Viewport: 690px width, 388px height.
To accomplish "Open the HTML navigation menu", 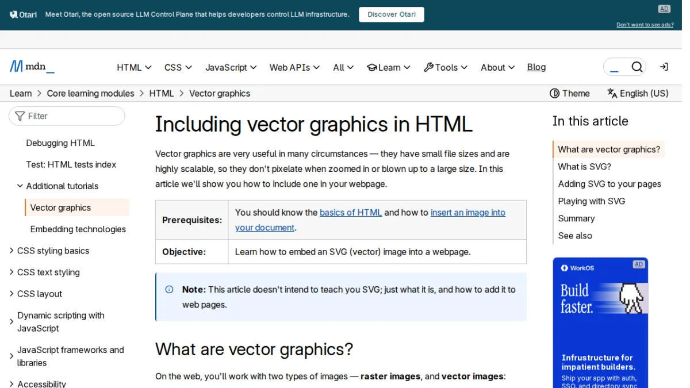I will (x=134, y=67).
